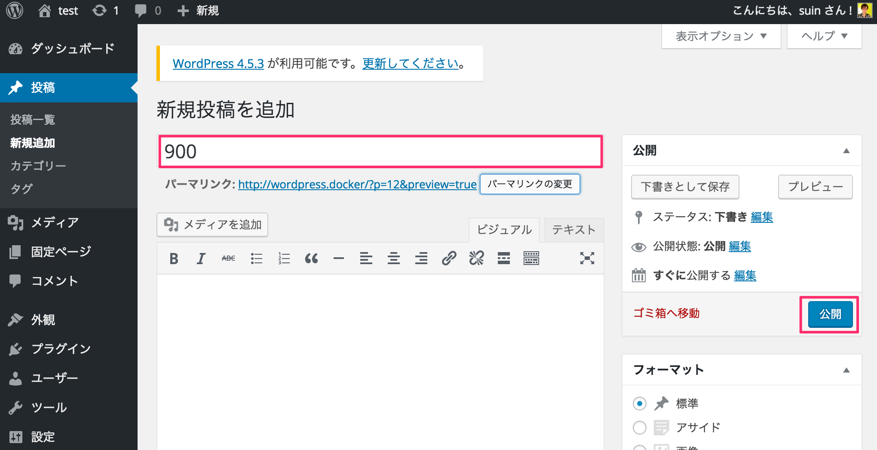Enter distraction-free fullscreen mode
Viewport: 877px width, 450px height.
[587, 259]
